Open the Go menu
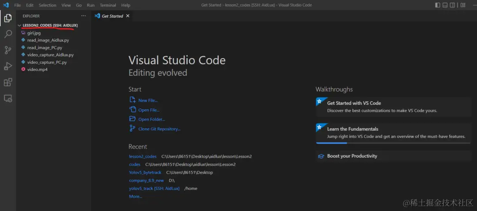This screenshot has width=477, height=211. 79,5
